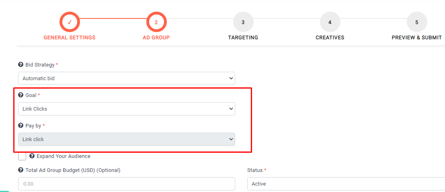
Task: Return to the General Settings step label
Action: [x=70, y=38]
